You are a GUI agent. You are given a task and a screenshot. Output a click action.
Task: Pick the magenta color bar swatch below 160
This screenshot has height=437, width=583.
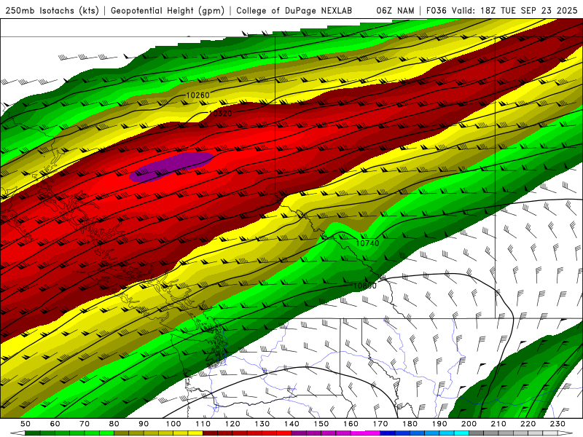point(358,433)
